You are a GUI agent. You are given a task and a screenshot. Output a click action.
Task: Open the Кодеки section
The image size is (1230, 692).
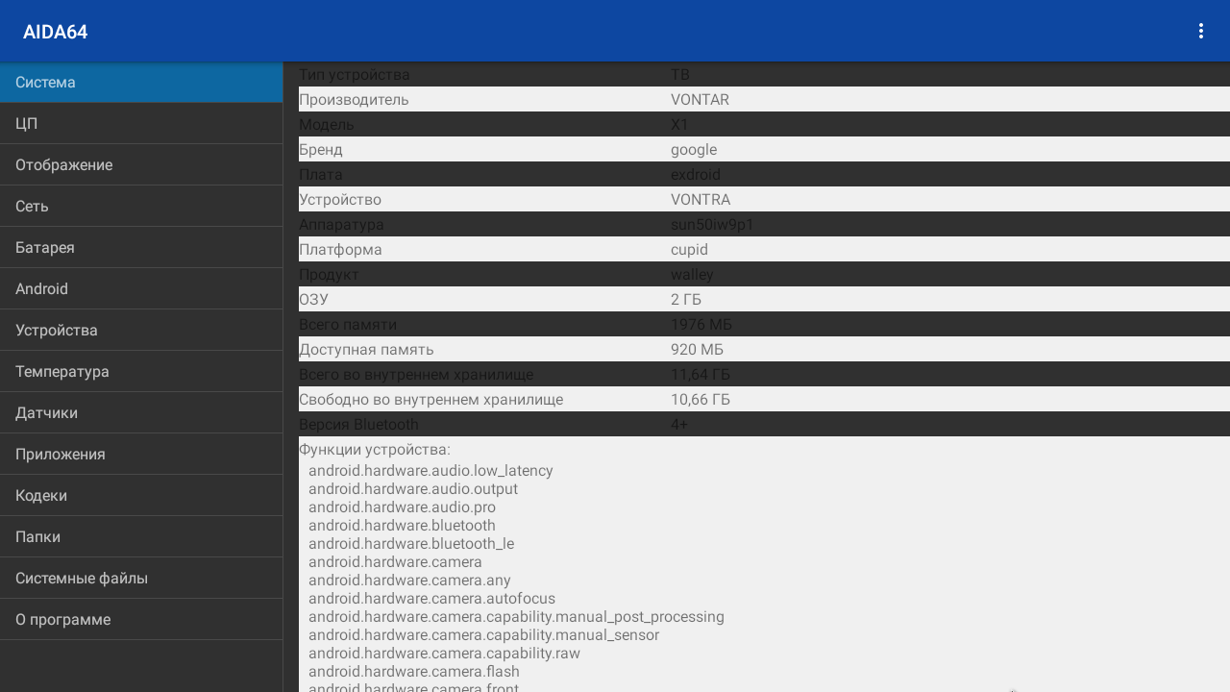tap(141, 496)
